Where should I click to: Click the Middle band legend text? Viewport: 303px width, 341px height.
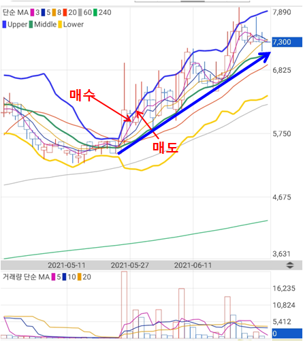(x=46, y=25)
